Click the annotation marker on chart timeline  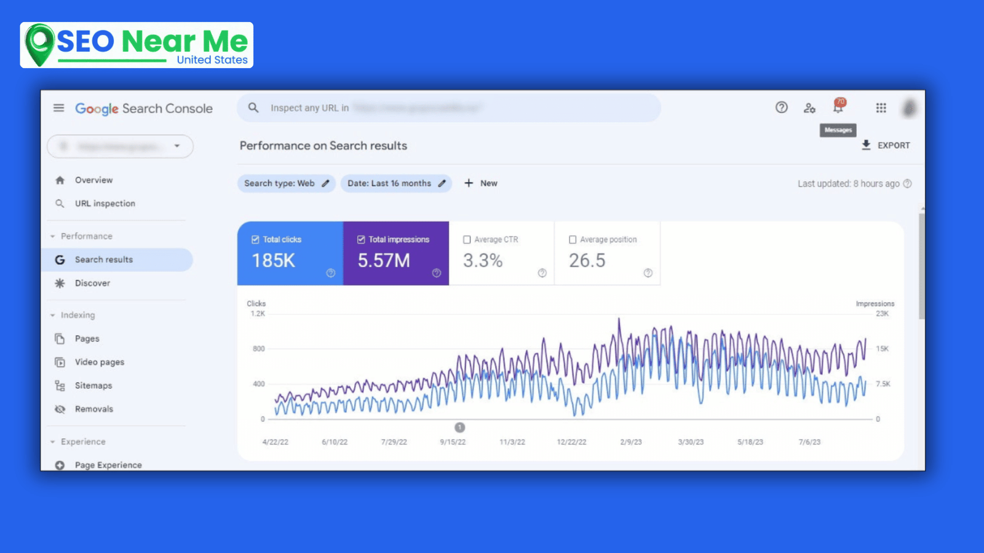459,427
